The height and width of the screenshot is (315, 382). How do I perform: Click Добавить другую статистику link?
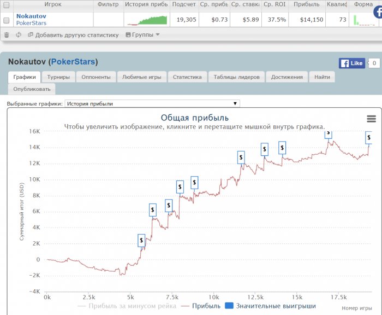73,35
